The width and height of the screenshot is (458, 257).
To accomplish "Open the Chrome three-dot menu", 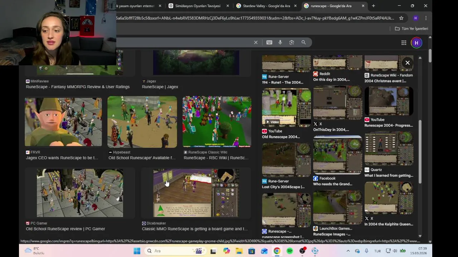I will (x=426, y=18).
